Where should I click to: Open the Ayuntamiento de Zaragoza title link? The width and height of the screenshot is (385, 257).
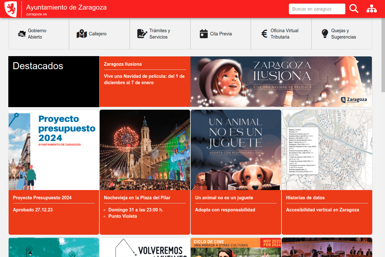coord(66,7)
